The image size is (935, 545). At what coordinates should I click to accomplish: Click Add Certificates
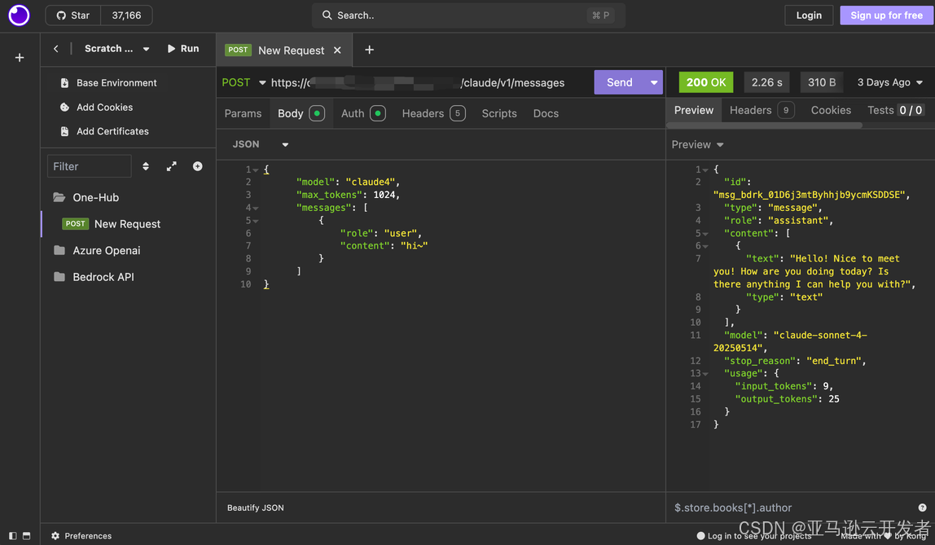(x=104, y=131)
